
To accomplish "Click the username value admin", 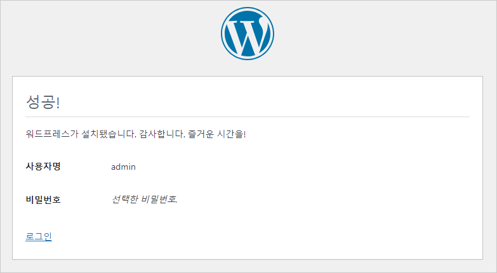I will [x=123, y=167].
